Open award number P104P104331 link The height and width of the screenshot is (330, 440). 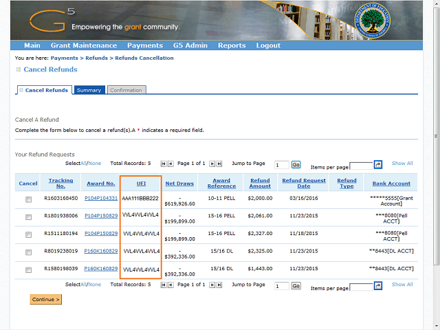coord(101,198)
